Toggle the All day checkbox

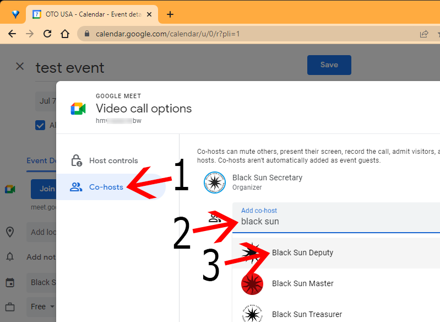[40, 125]
